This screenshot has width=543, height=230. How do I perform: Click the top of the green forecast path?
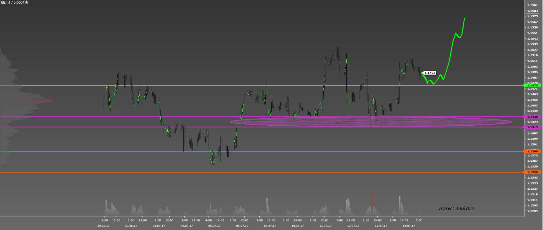[465, 18]
